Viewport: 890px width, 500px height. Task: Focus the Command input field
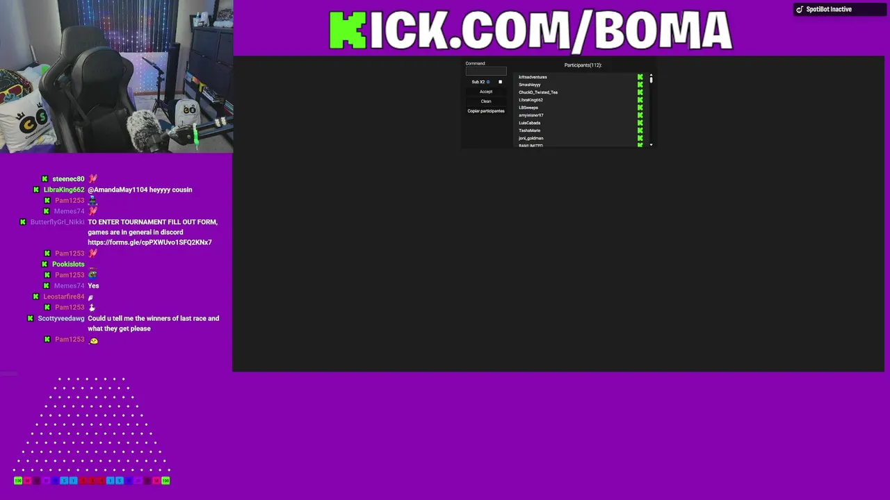pos(486,72)
